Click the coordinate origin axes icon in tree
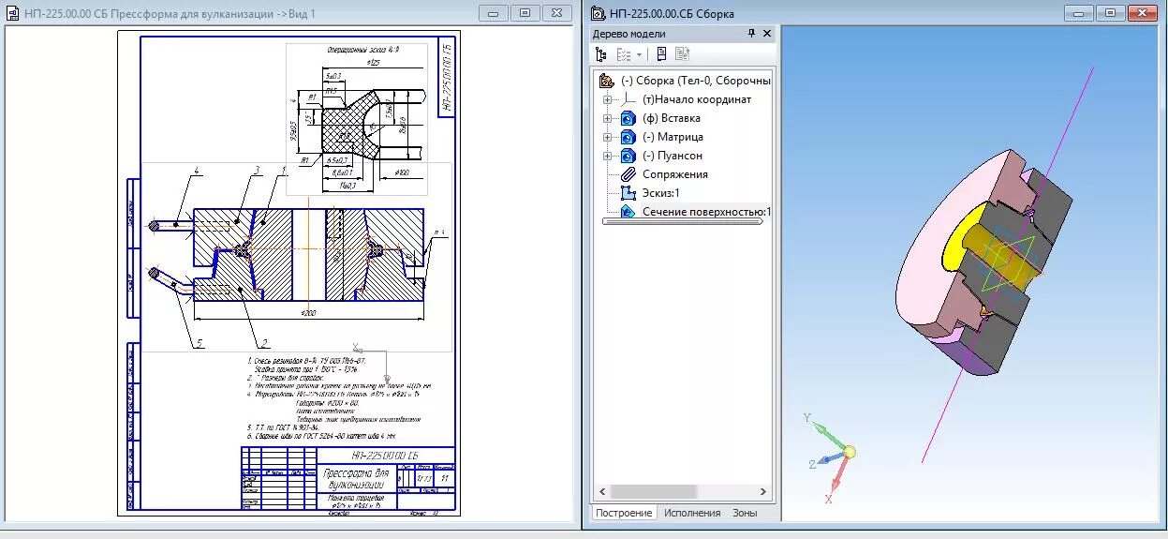Screen dimensions: 1168x539 pyautogui.click(x=629, y=98)
